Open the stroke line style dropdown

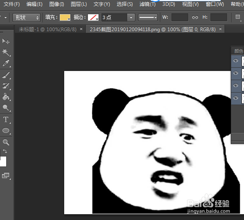tap(148, 17)
